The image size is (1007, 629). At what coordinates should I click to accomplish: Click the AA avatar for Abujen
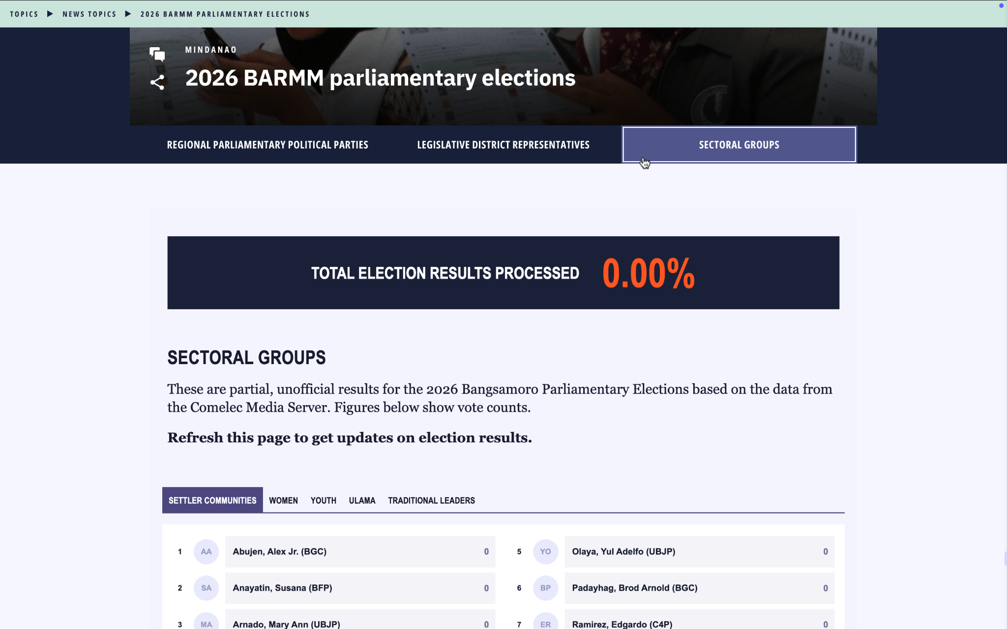coord(206,551)
